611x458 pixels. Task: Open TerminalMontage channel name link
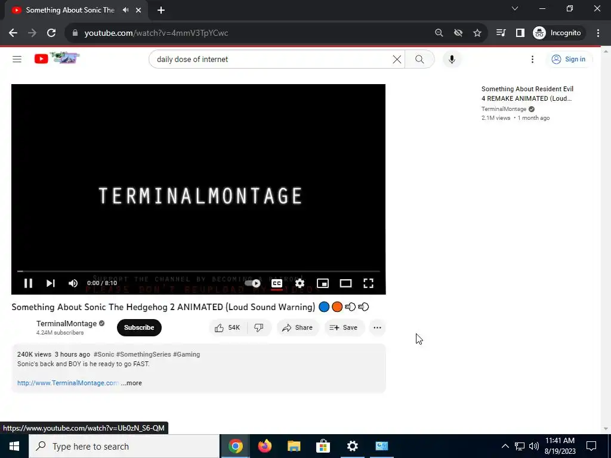pyautogui.click(x=67, y=324)
